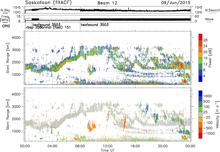
Task: Click '-25' on the Velocity color bar
Action: pyautogui.click(x=207, y=117)
